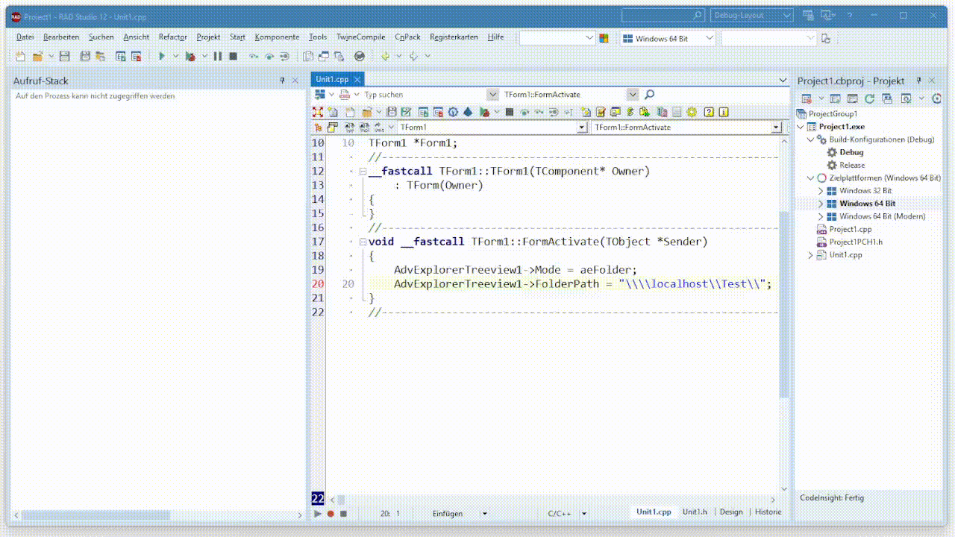Switch to the Design tab
The height and width of the screenshot is (537, 955).
pyautogui.click(x=731, y=512)
